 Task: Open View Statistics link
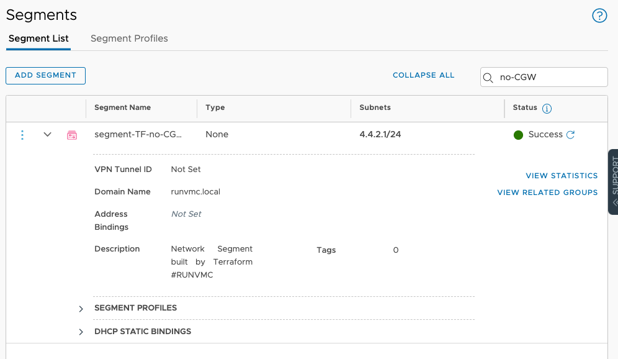click(562, 176)
